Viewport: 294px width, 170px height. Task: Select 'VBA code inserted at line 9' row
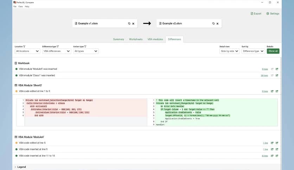147,149
